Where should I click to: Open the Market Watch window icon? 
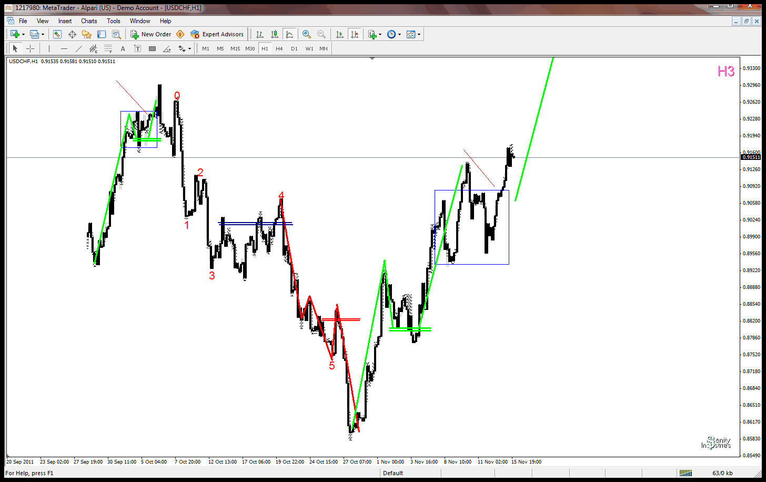[57, 34]
